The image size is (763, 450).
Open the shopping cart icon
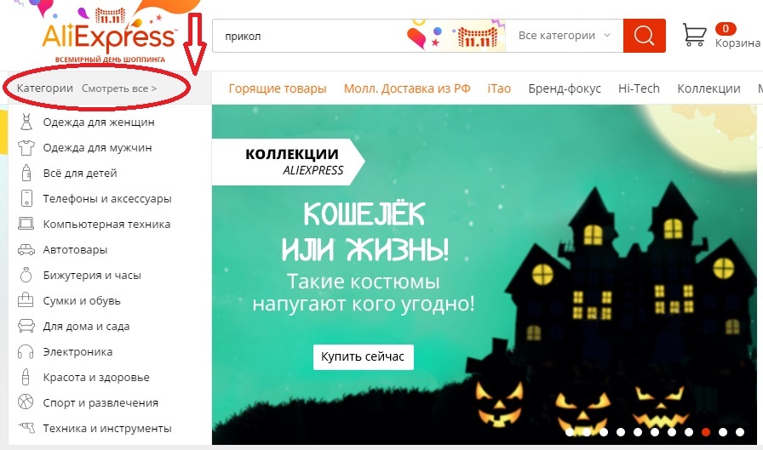694,35
